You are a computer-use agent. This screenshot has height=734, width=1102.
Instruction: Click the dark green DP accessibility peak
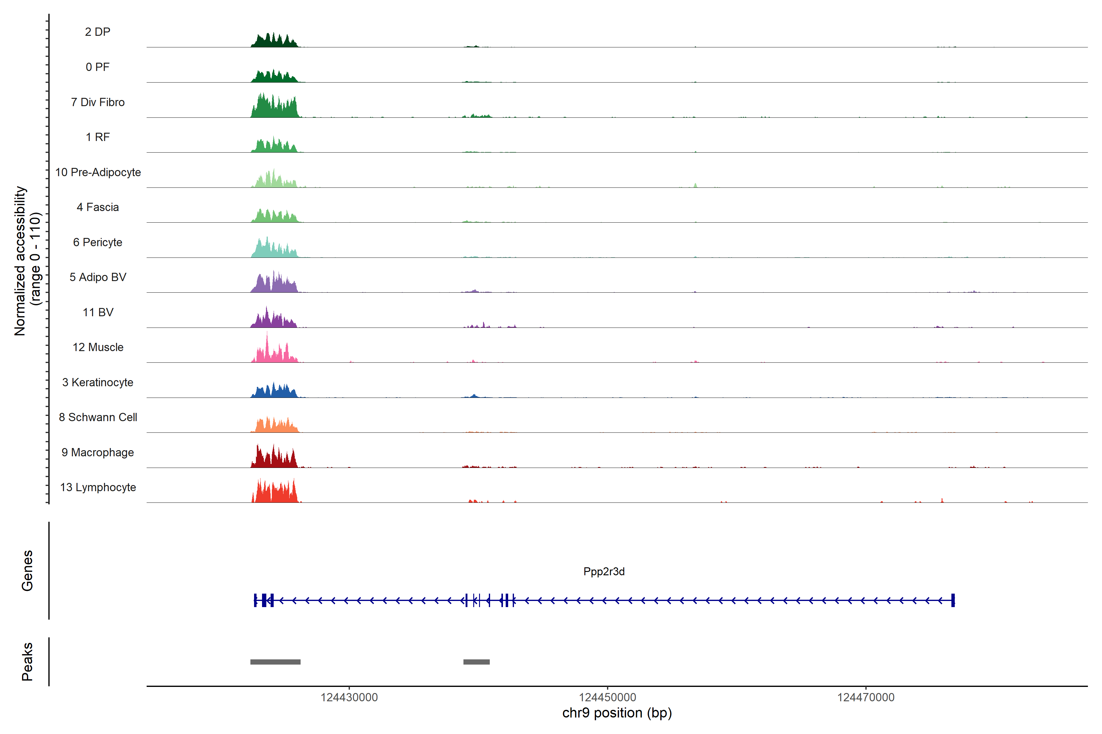275,42
